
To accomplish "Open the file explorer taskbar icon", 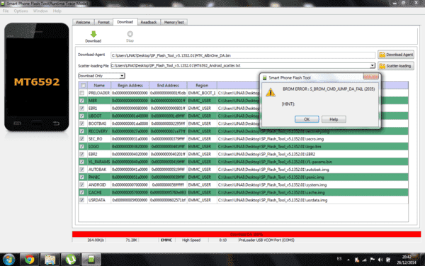I will tap(50, 259).
